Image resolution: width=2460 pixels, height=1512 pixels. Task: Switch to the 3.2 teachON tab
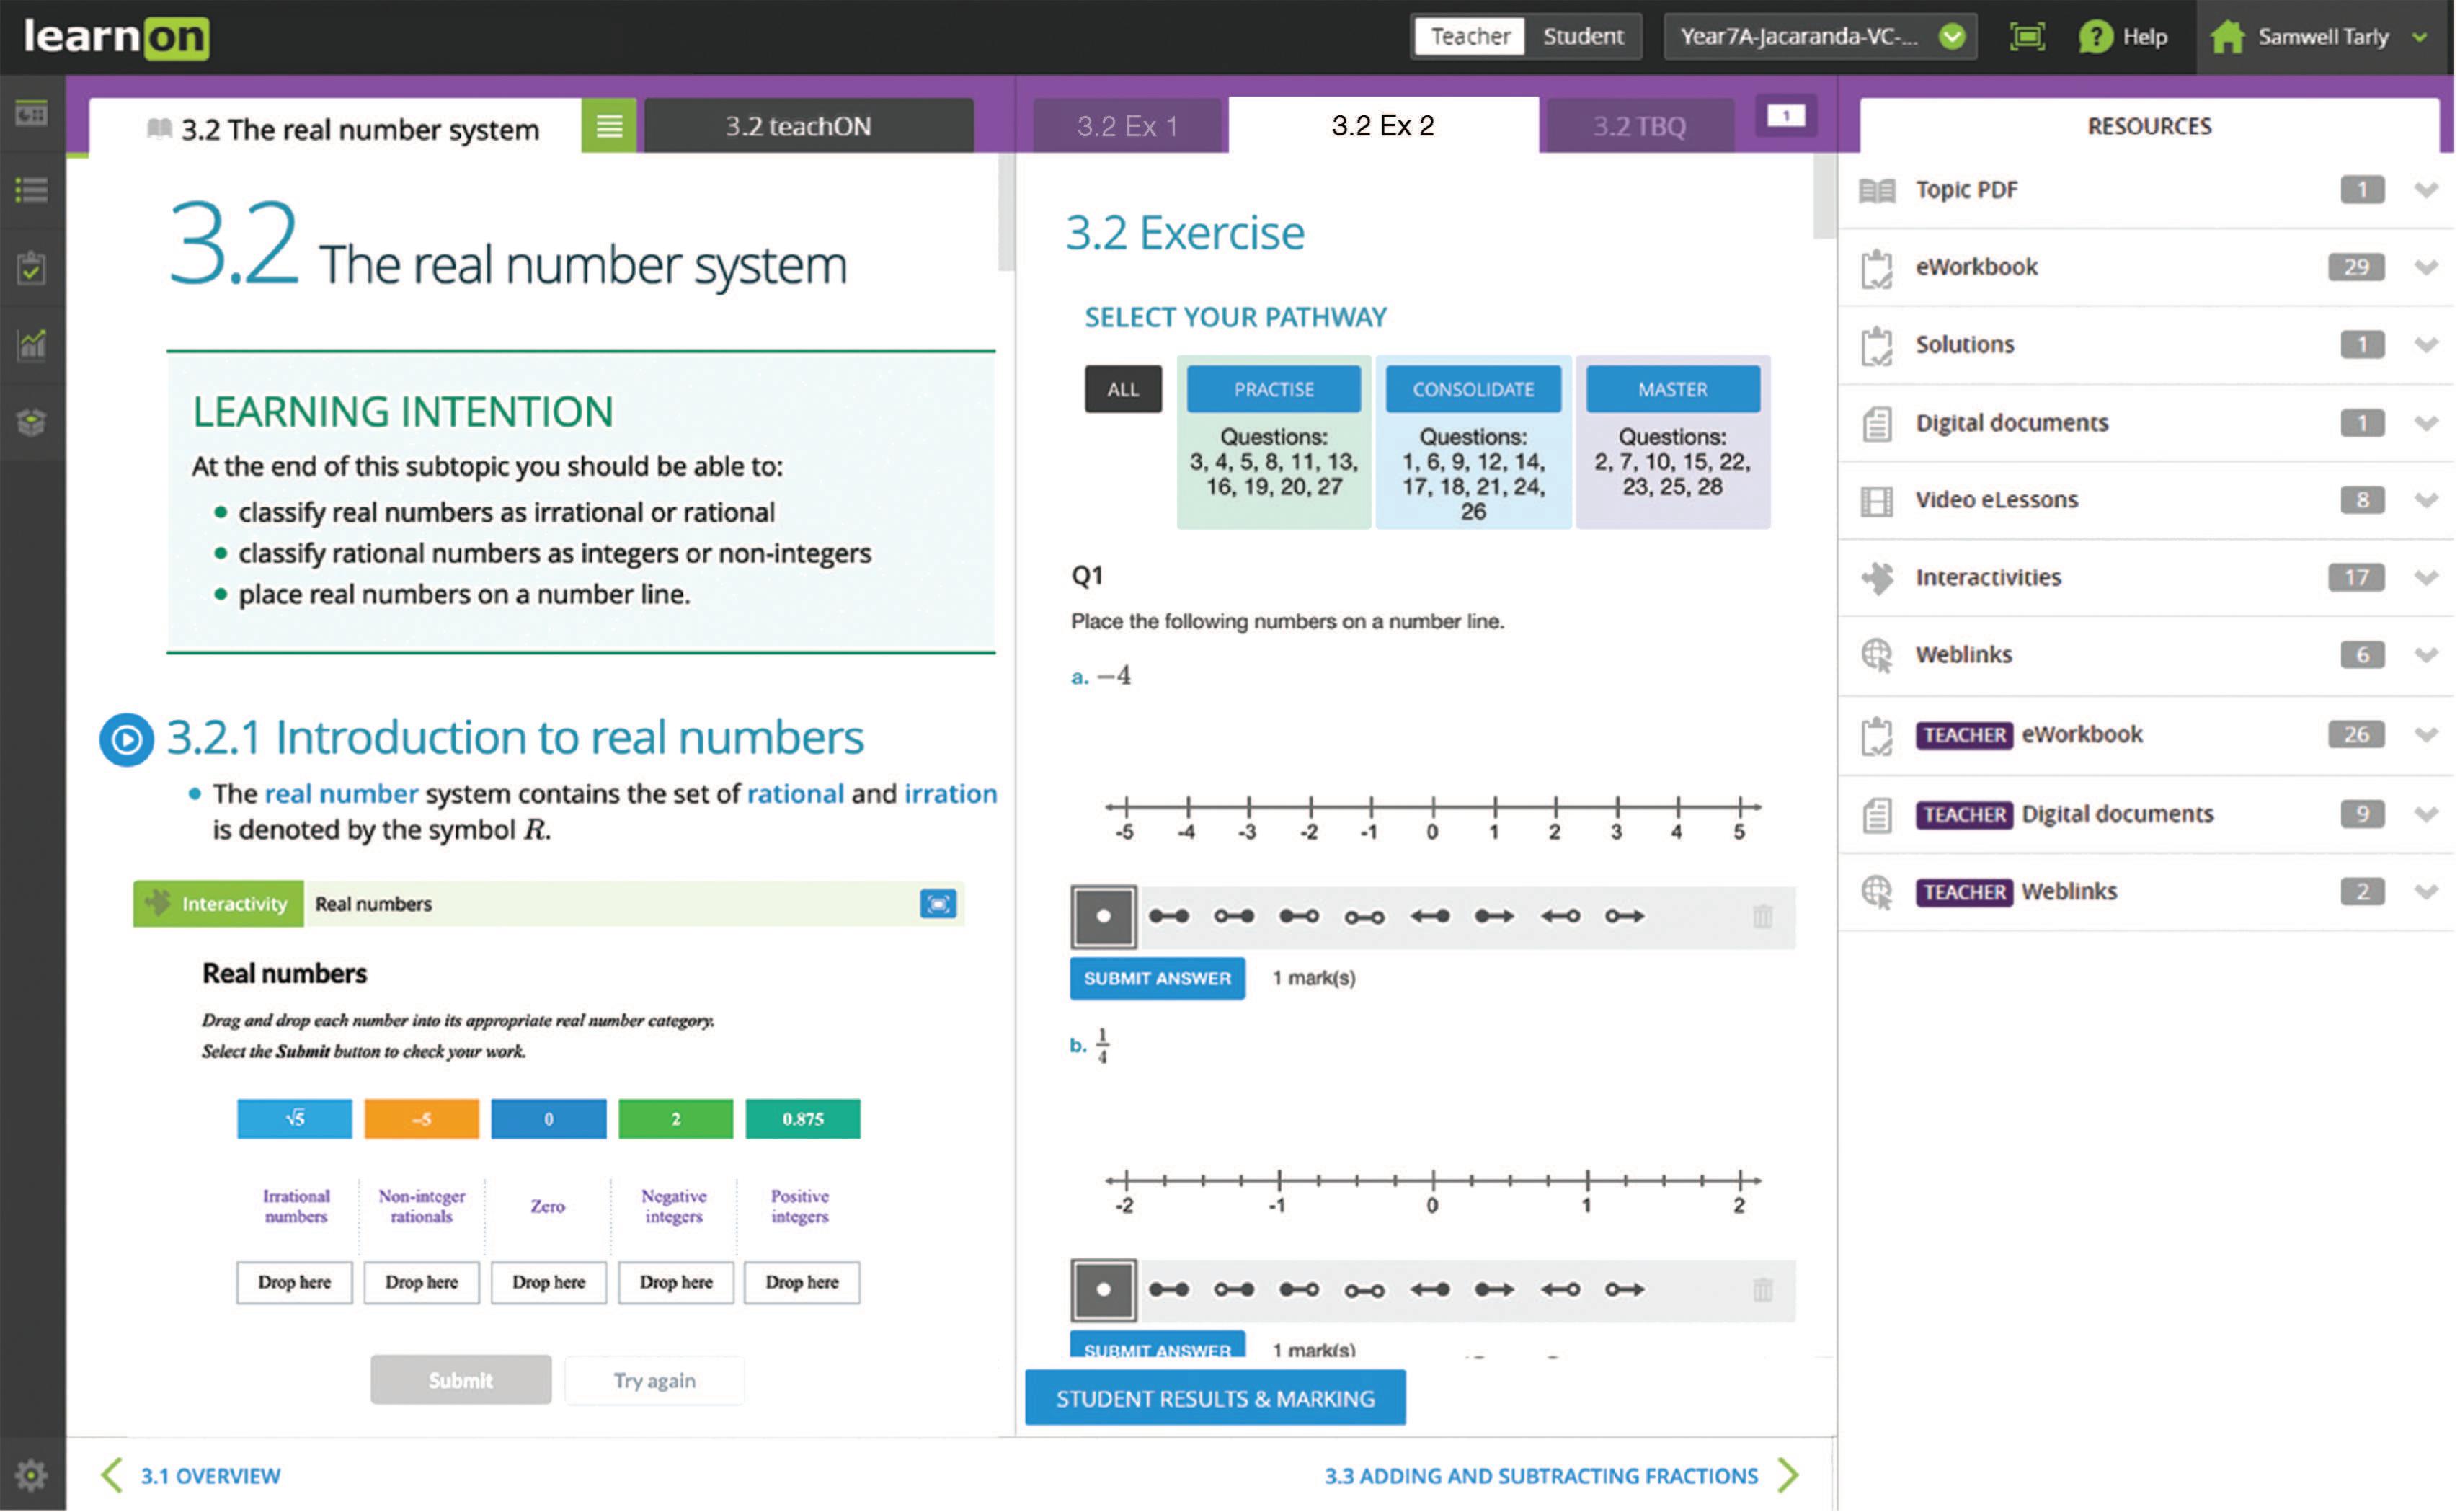click(798, 127)
